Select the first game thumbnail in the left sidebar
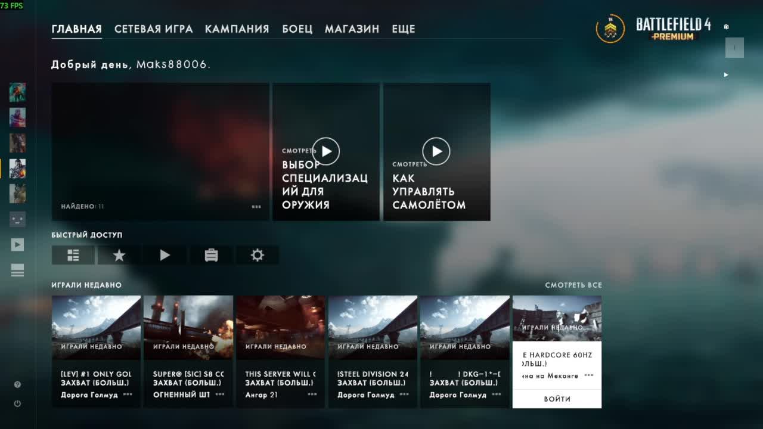 (x=17, y=92)
